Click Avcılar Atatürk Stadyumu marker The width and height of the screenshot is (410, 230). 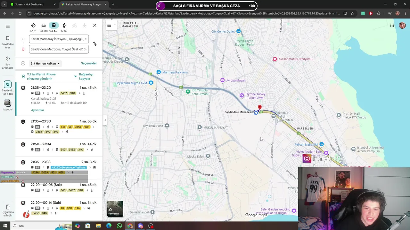click(x=275, y=59)
